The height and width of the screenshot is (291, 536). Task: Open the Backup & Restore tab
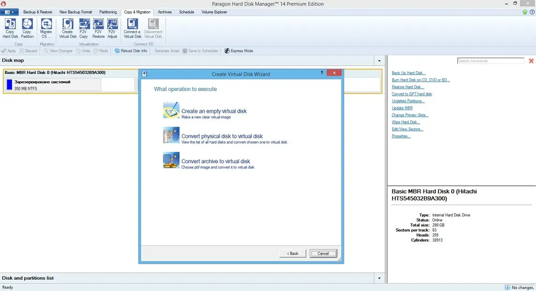(x=38, y=12)
